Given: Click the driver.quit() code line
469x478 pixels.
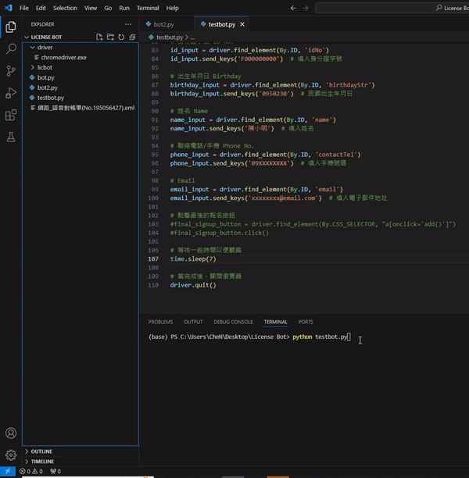Looking at the screenshot, I should click(193, 285).
